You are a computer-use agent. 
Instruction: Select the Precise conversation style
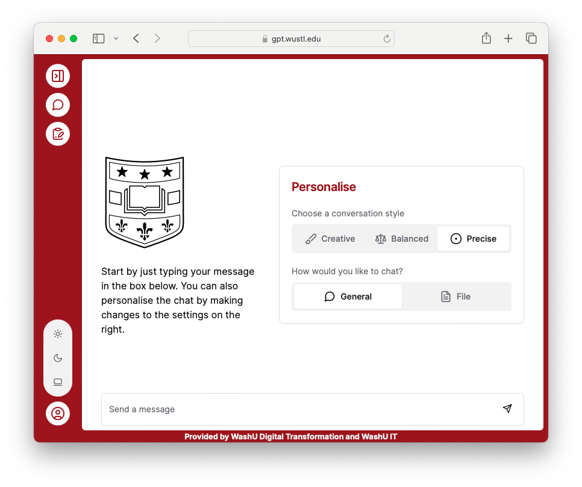pos(473,239)
